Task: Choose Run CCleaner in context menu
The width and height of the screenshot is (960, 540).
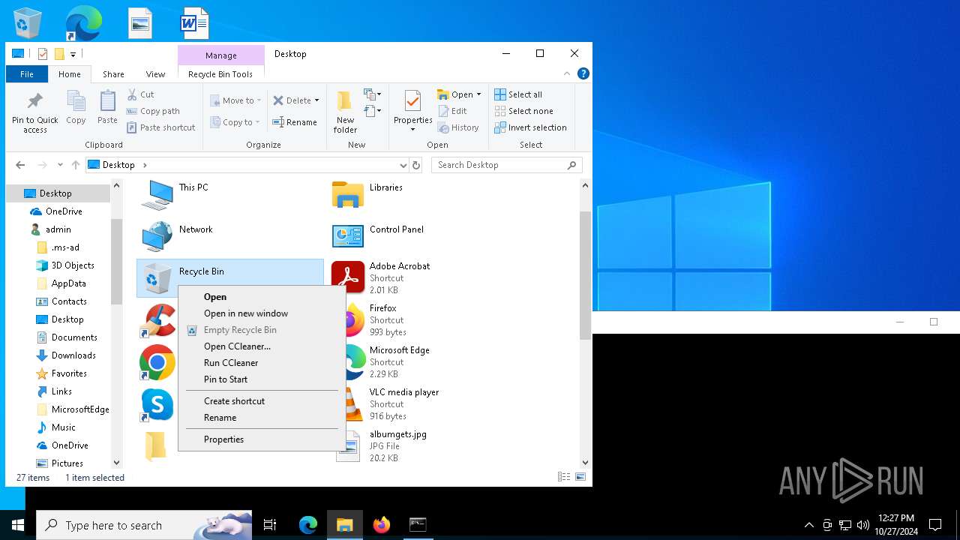Action: tap(262, 363)
